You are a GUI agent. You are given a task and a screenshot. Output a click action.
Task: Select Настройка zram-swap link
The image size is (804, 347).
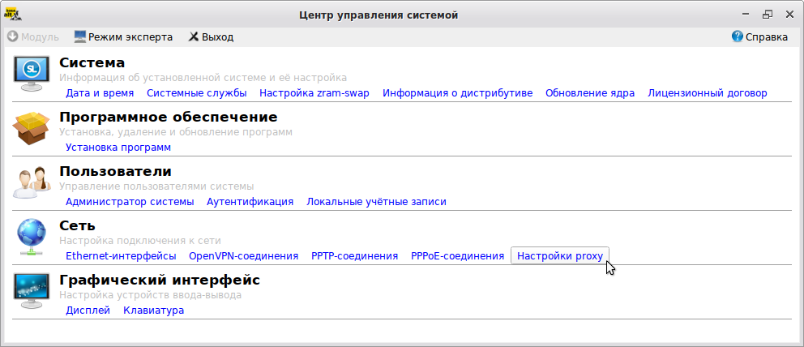(x=314, y=92)
